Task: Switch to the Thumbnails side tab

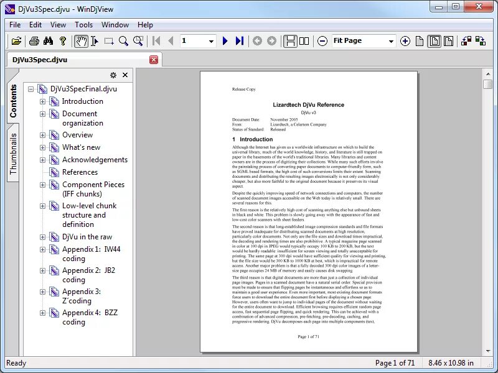Action: point(13,154)
